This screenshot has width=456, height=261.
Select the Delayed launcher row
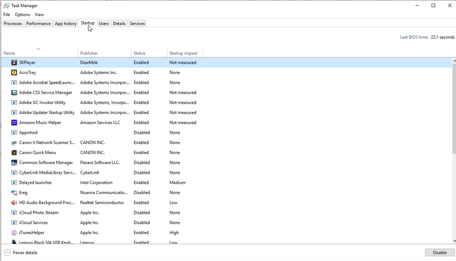pos(227,183)
